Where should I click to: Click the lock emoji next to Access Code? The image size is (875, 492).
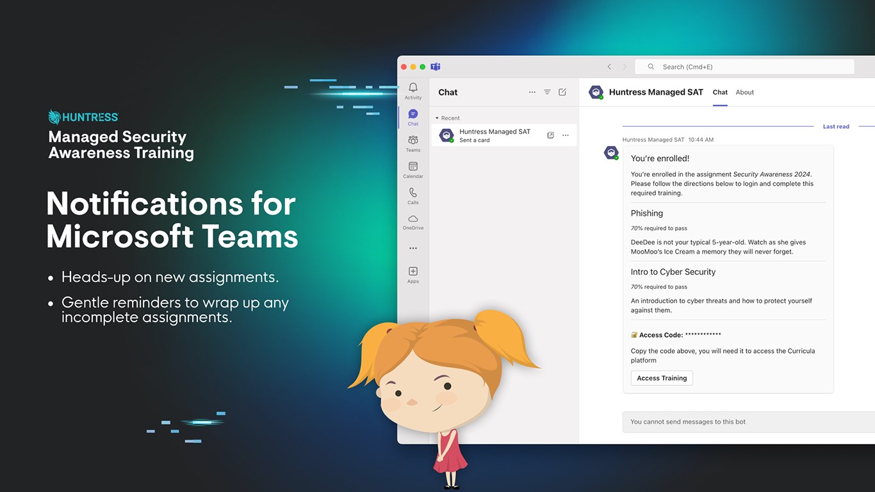[x=634, y=334]
